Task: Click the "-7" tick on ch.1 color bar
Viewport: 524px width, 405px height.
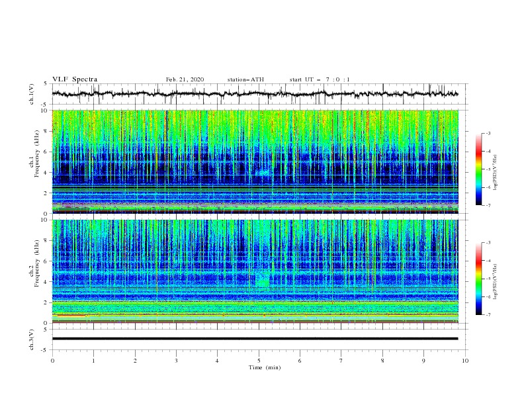Action: coord(488,205)
